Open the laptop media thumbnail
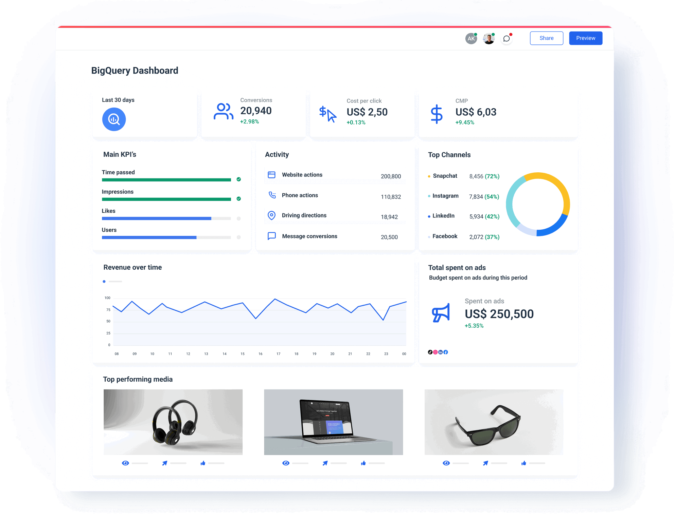The width and height of the screenshot is (674, 517). coord(333,422)
